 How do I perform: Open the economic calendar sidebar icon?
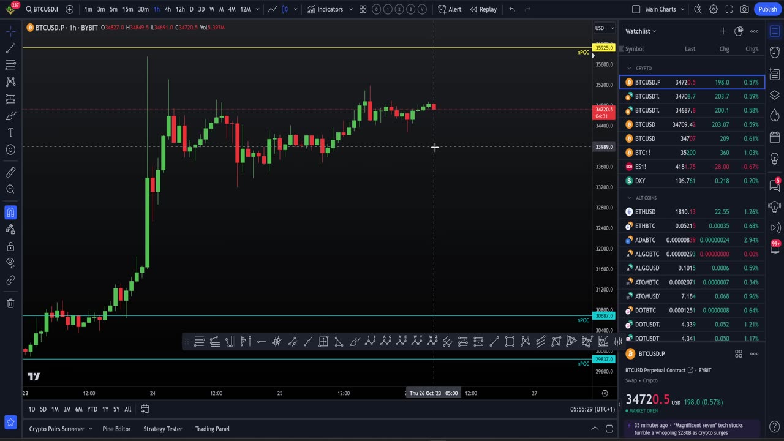pos(775,137)
